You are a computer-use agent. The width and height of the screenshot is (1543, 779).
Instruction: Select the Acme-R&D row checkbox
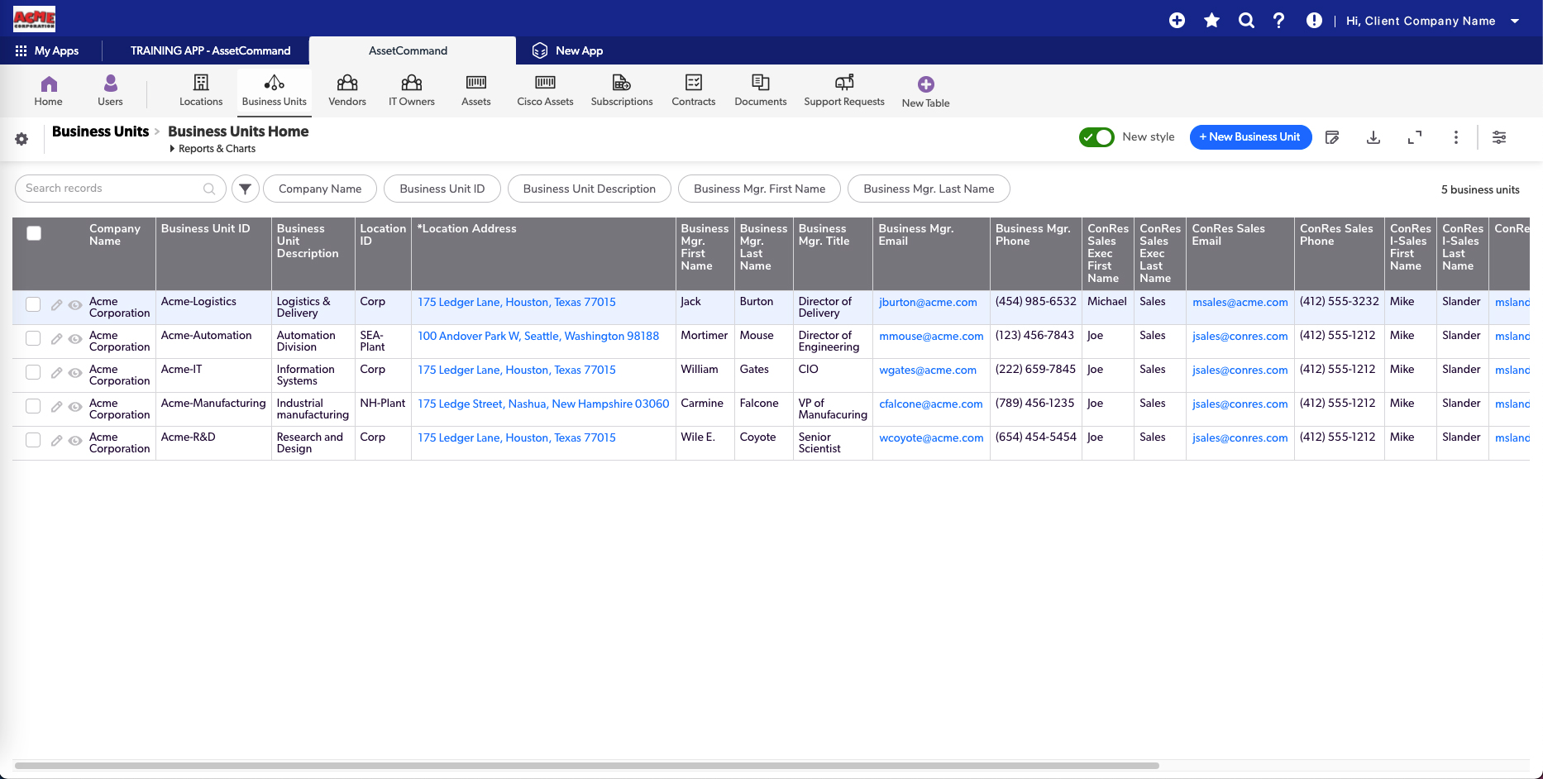(33, 440)
